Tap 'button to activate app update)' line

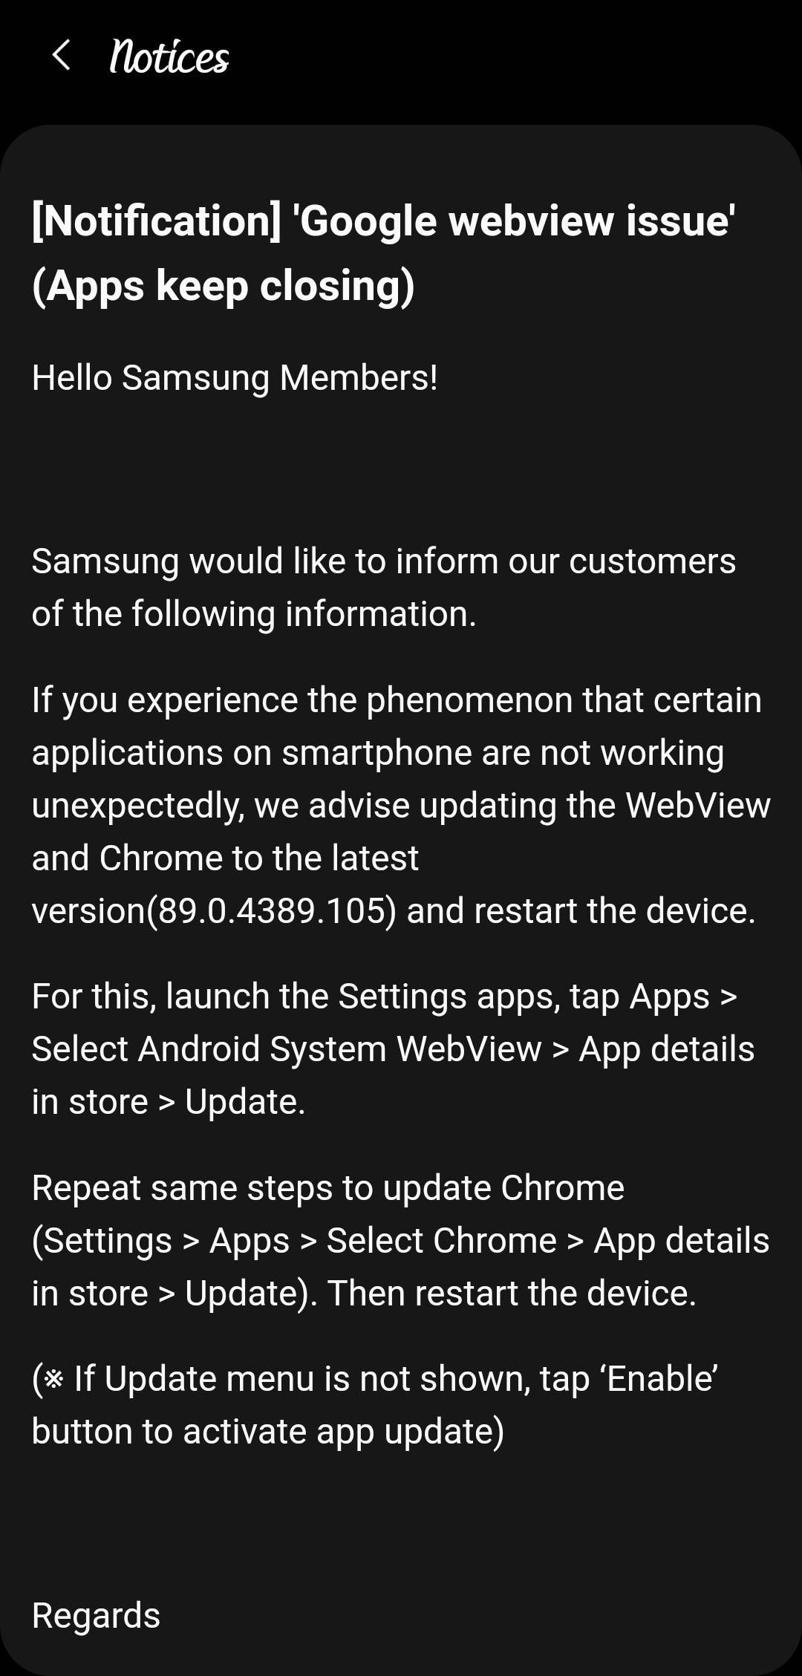coord(268,1431)
